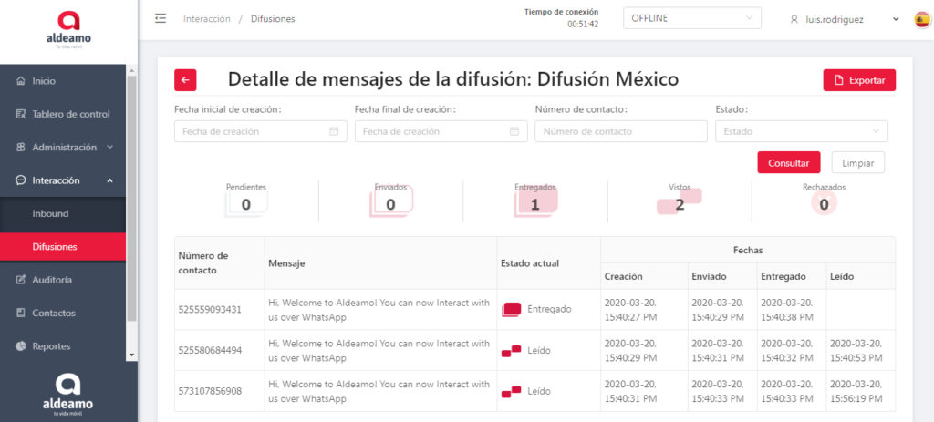Screen dimensions: 934x422
Task: Click the Número de contacto input field
Action: click(620, 131)
